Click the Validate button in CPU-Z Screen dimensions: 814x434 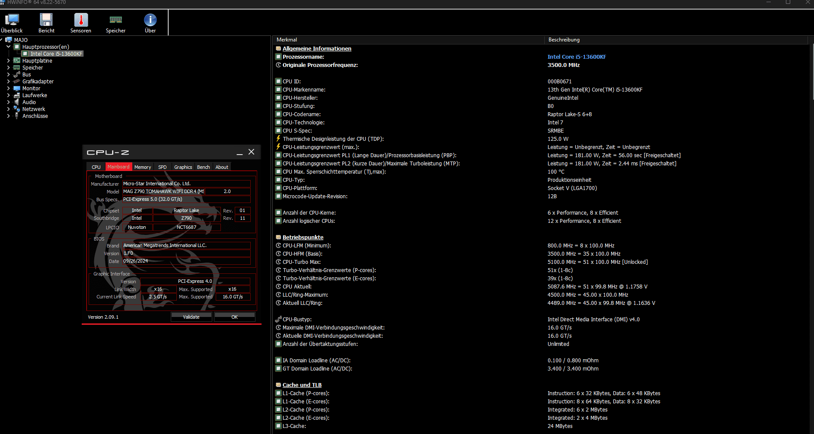191,317
